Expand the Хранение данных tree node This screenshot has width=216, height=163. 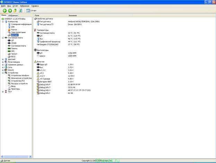(x=3, y=65)
